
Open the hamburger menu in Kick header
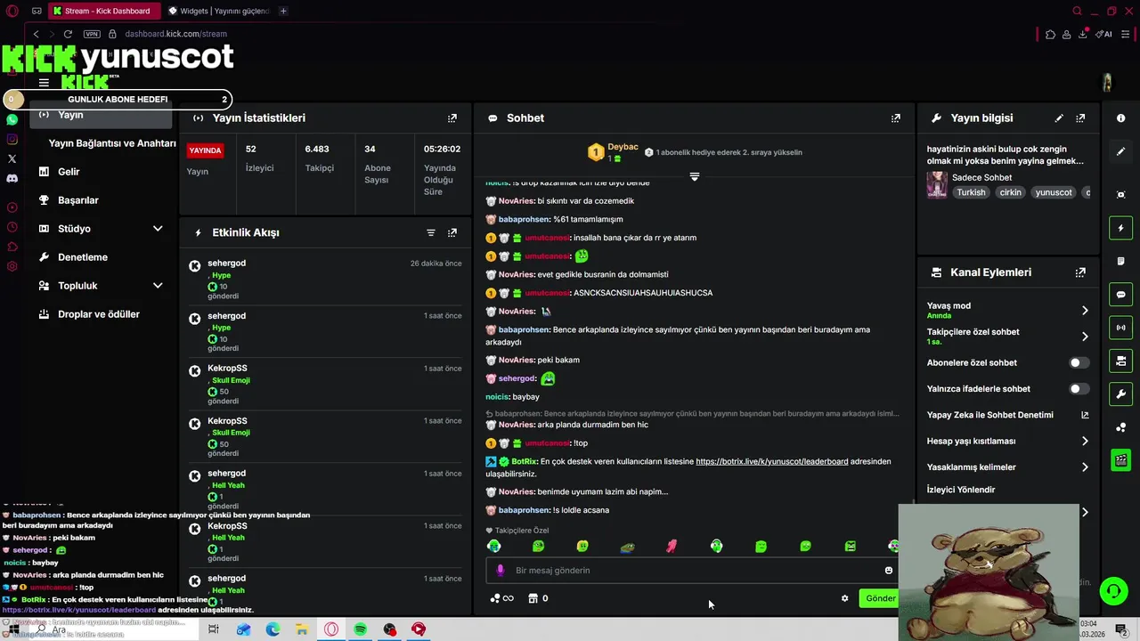pyautogui.click(x=44, y=83)
